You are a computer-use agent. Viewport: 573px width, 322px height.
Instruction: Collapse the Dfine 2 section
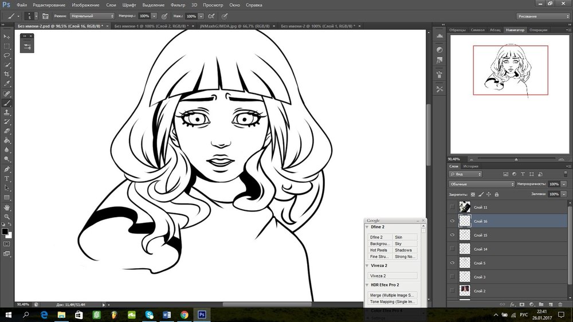(367, 227)
